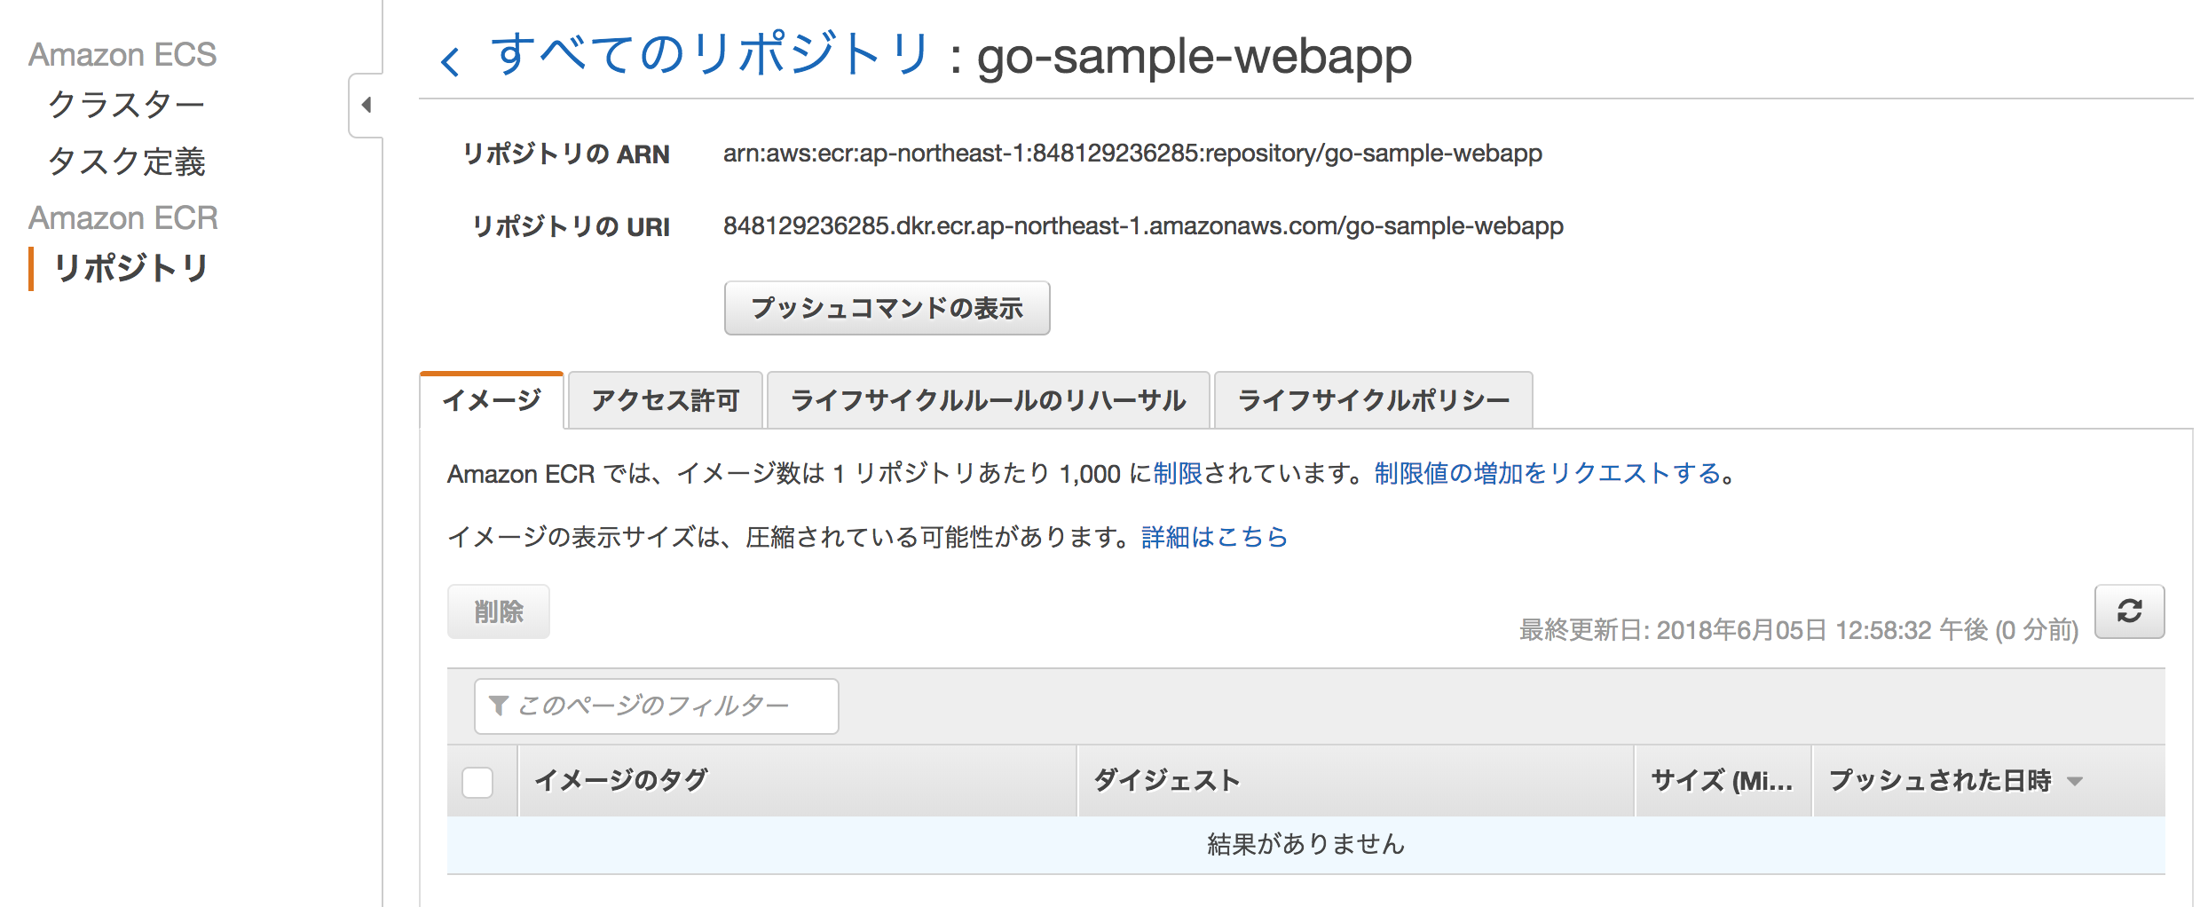Sort by プッシュされた日時 column arrow
This screenshot has height=907, width=2208.
coord(2074,781)
